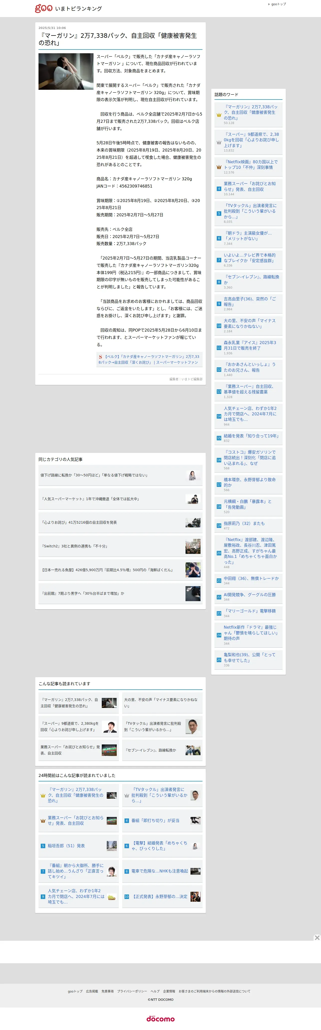Click gold crown beside マーガリン in 24時間前 section
Screen dimensions: 321x1030
(43, 796)
